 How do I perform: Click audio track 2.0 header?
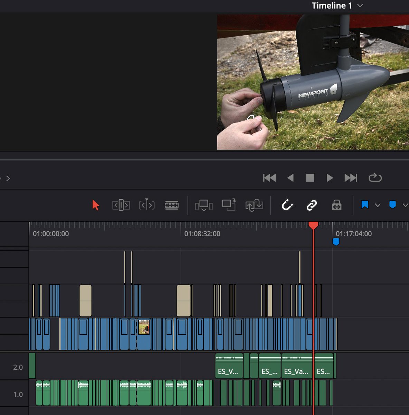pyautogui.click(x=15, y=366)
